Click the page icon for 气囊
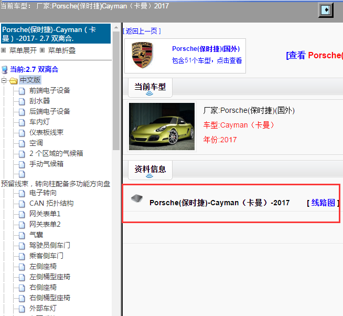Viewport: 343px width, 316px height. click(22, 235)
